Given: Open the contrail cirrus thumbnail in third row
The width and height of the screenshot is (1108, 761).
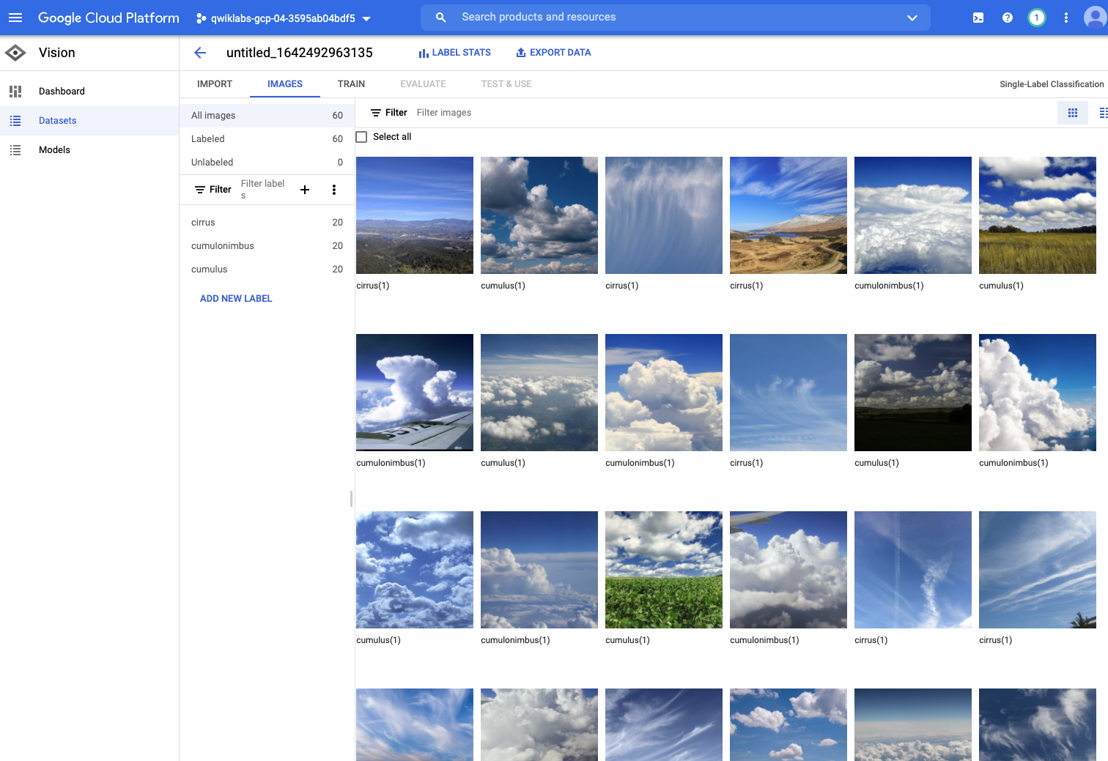Looking at the screenshot, I should 913,570.
